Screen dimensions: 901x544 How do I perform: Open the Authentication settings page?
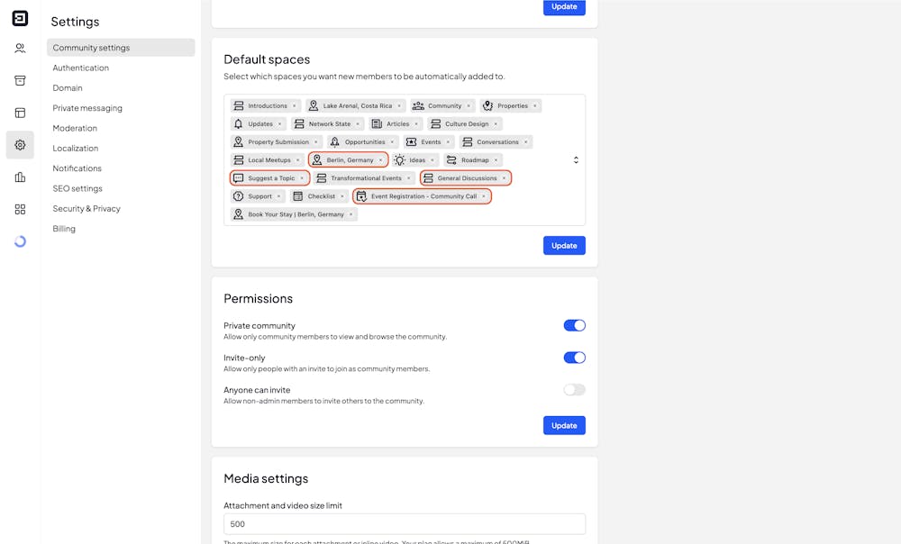[81, 68]
